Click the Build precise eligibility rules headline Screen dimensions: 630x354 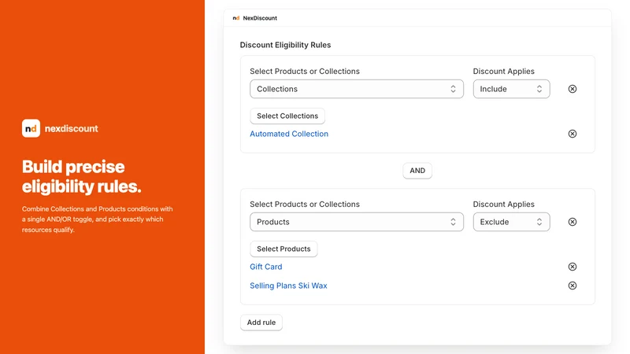coord(82,176)
